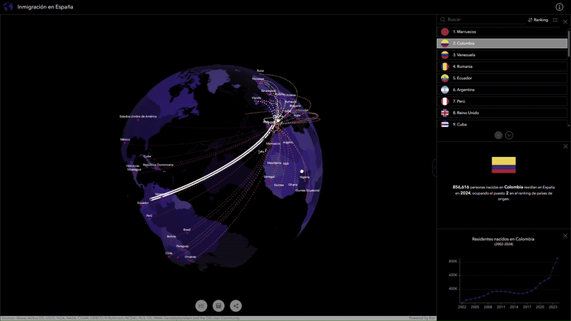Open the list options icon next to Ranking

click(555, 20)
